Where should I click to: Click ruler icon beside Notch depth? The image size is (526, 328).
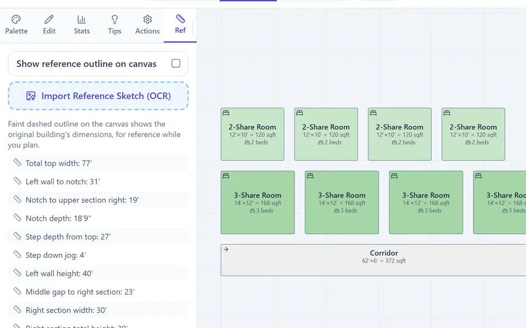18,218
